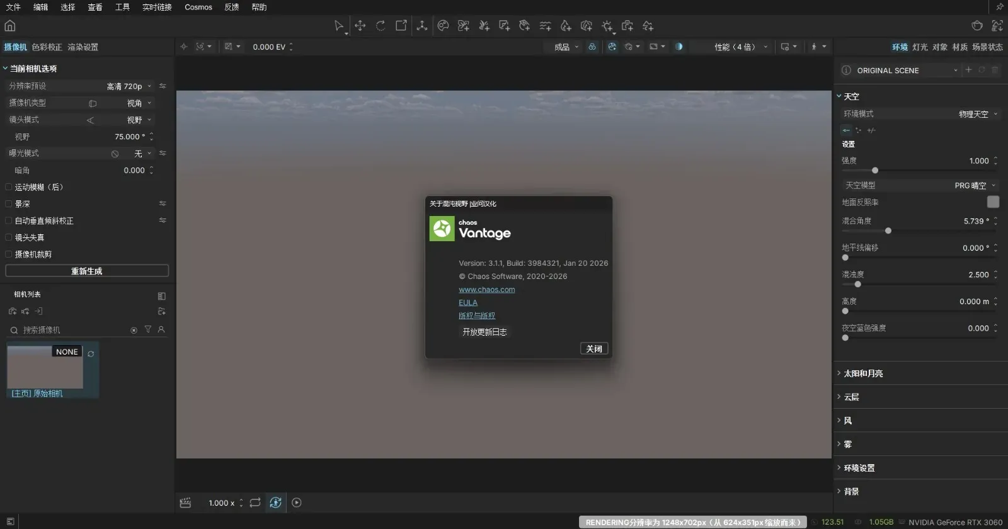Toggle the 摄像机裁剪 checkbox
The image size is (1008, 529).
point(9,254)
